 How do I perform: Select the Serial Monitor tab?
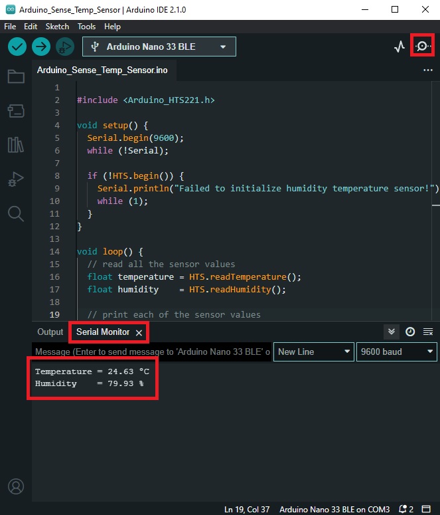(103, 332)
